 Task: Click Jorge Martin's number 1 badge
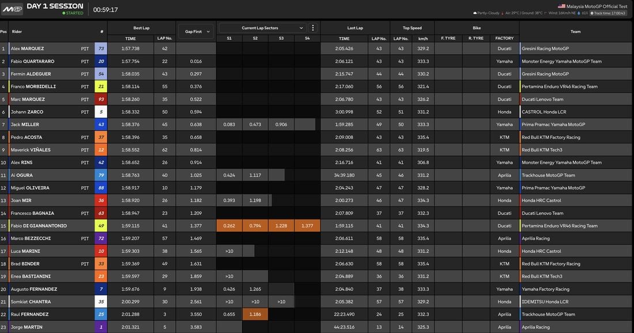(x=101, y=327)
